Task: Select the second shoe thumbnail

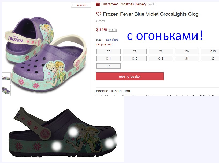Action: pos(6,90)
